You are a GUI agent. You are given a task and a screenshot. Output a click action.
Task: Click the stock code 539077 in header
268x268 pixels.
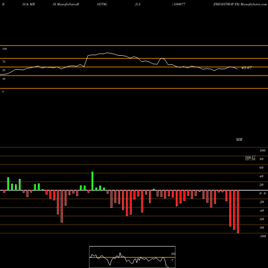(x=179, y=4)
